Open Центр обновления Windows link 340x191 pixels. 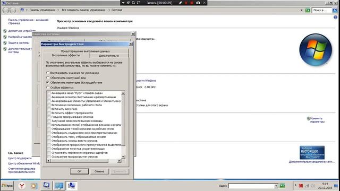click(24, 163)
